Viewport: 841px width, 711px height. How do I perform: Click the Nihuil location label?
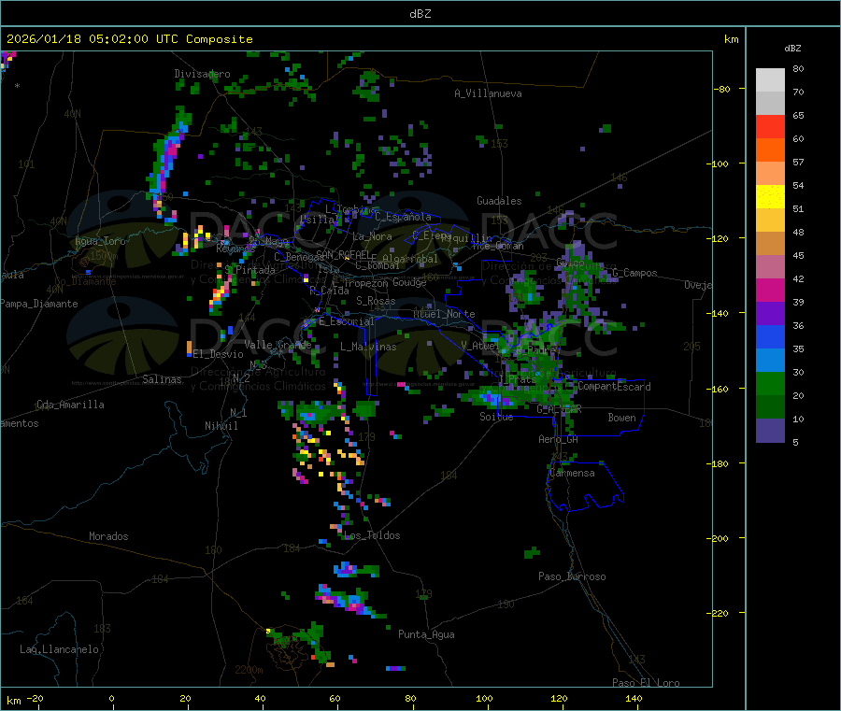(221, 426)
